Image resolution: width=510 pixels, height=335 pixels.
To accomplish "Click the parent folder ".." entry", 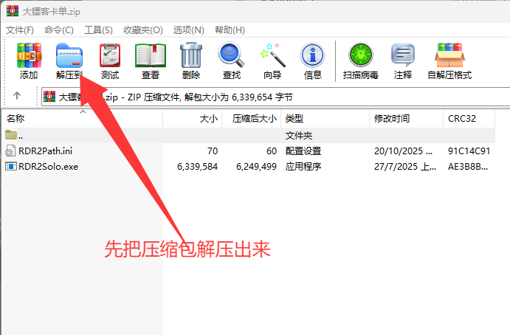I will tap(20, 135).
